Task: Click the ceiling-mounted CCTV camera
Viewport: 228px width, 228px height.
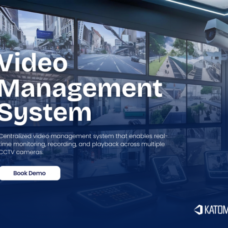Action: click(x=216, y=33)
